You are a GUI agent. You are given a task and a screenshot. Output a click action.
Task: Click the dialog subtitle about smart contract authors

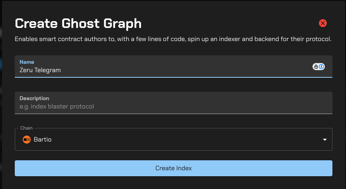(x=173, y=39)
